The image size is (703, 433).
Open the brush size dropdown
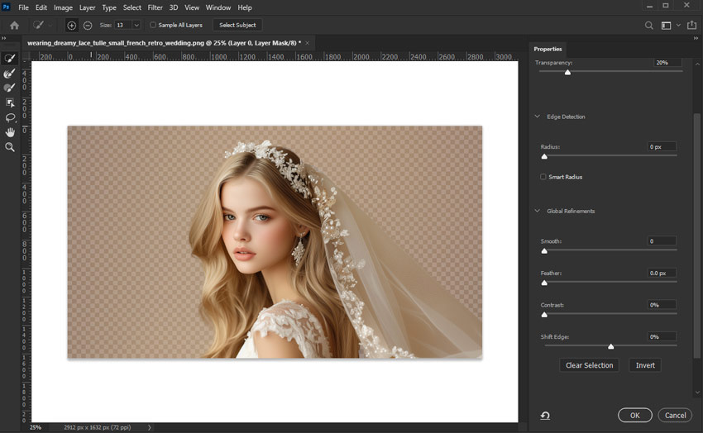[x=136, y=25]
